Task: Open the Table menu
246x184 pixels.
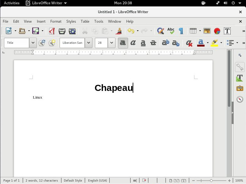Action: (85, 21)
